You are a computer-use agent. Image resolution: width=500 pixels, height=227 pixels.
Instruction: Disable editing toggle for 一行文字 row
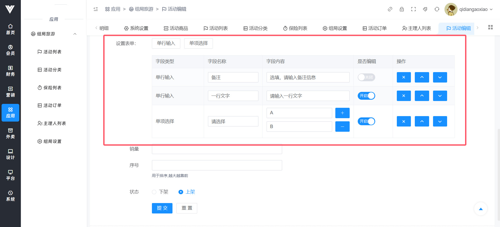[366, 96]
